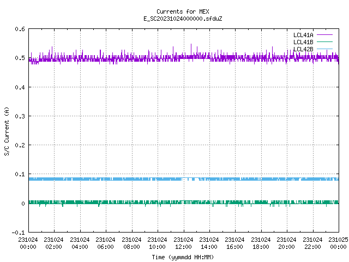Click the 231024 04:00 time tick label
349x262 pixels.
(80, 243)
